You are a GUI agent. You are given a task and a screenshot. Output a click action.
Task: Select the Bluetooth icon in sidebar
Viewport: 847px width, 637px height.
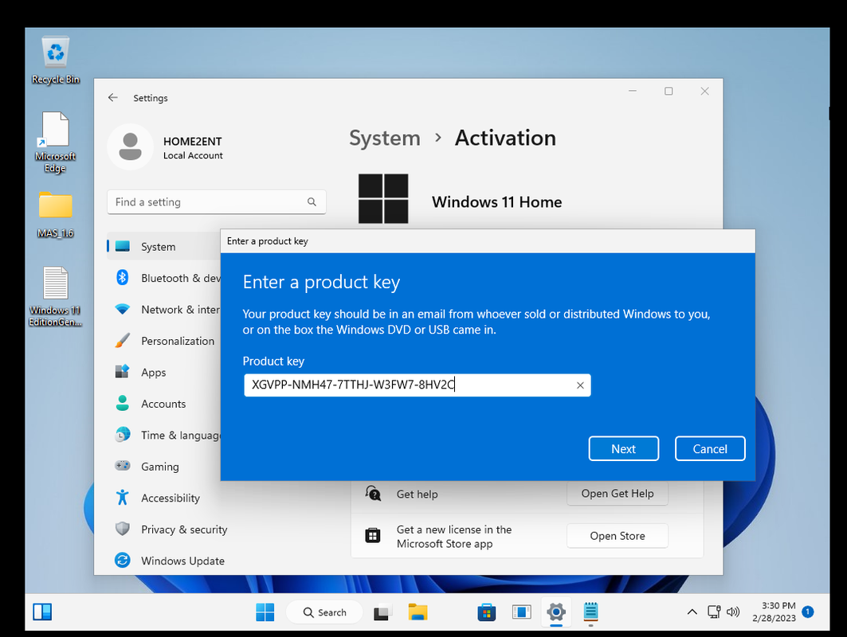pyautogui.click(x=123, y=277)
